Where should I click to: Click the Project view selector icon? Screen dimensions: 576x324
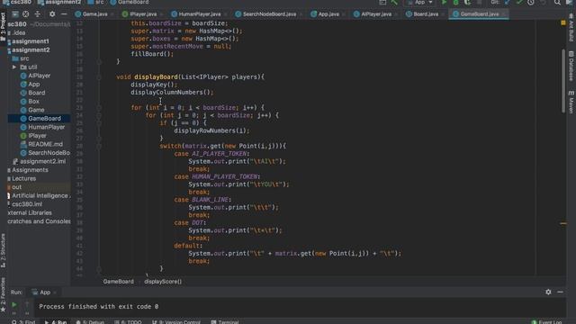pos(15,14)
